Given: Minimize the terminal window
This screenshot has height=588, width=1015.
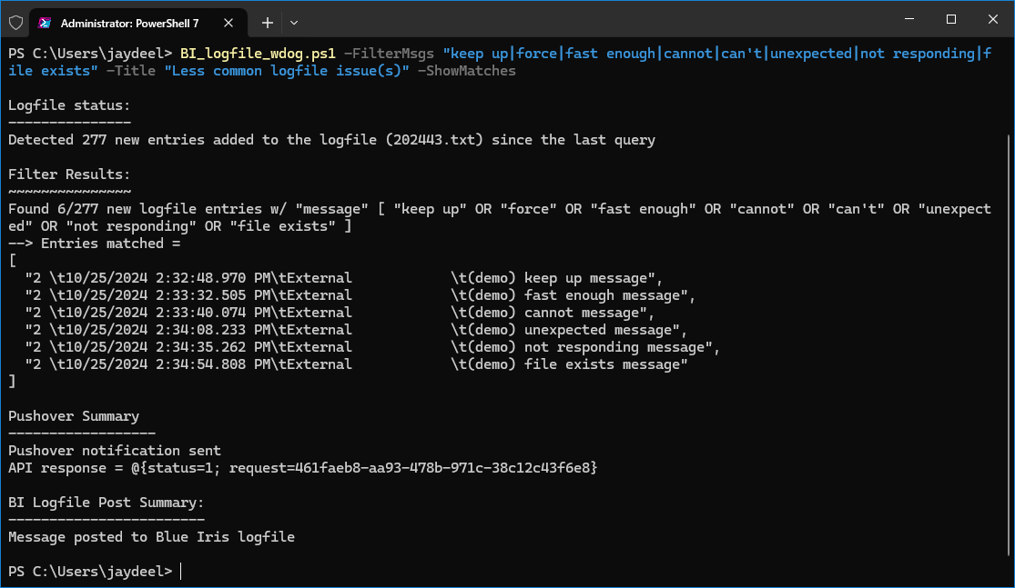Looking at the screenshot, I should click(909, 19).
